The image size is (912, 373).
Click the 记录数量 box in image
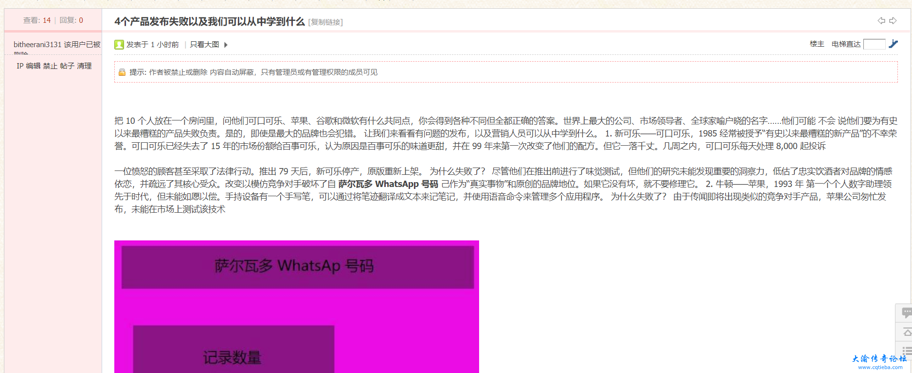point(233,349)
